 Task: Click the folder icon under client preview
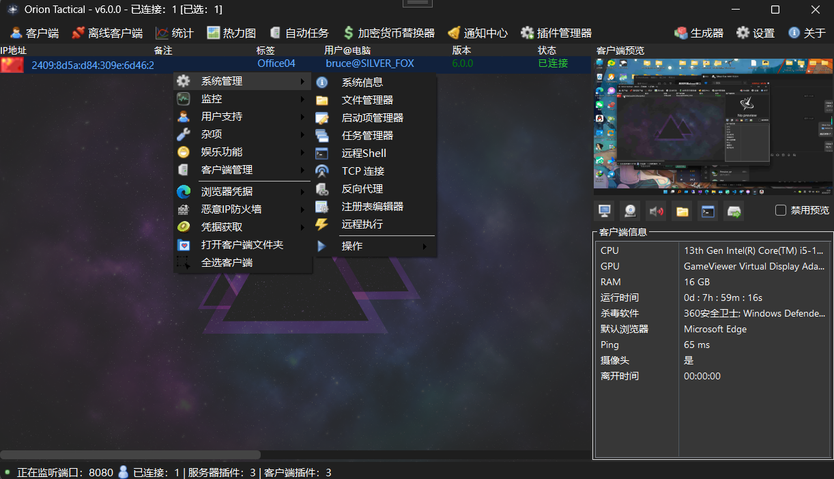pos(682,212)
